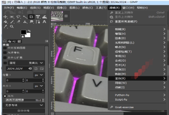This screenshot has height=115, width=169.
Task: Click the keyboard image thumbnail tab
Action: click(57, 16)
